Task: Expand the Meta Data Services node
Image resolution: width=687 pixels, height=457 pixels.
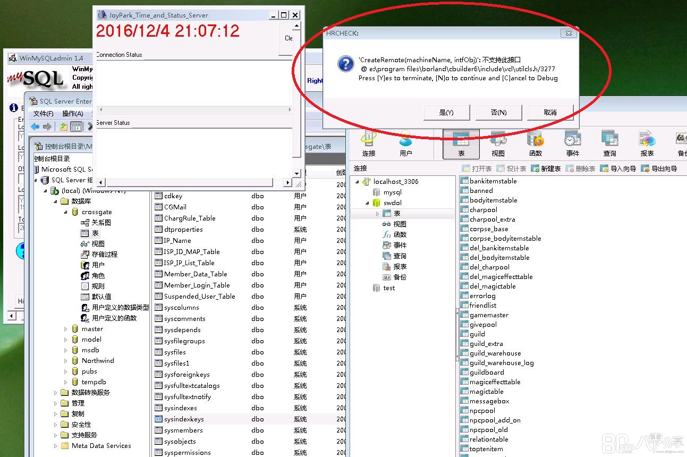Action: pyautogui.click(x=55, y=446)
